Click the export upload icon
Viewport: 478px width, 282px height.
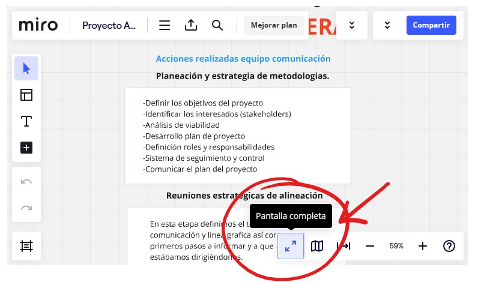pyautogui.click(x=191, y=25)
